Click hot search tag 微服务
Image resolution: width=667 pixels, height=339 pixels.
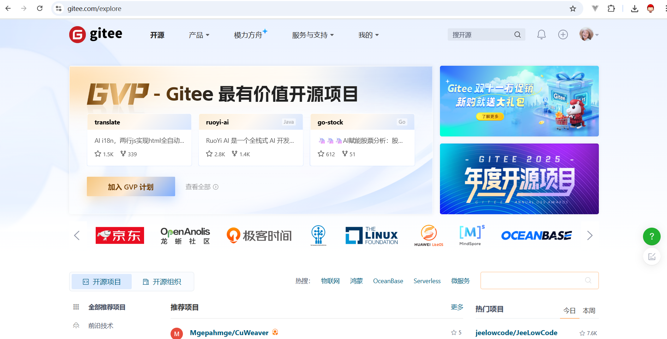point(460,281)
